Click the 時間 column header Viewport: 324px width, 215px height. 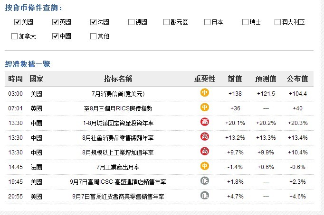pyautogui.click(x=15, y=78)
